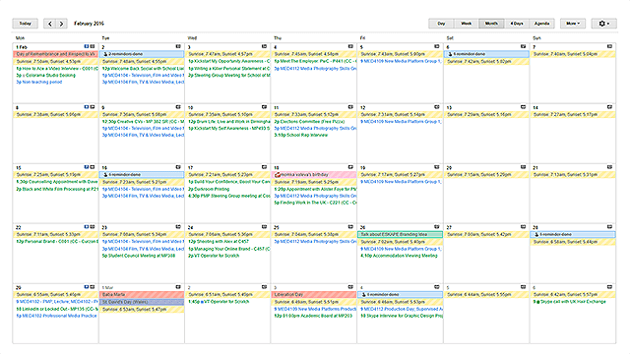Viewport: 630px width, 354px height.
Task: Open the Liberation Day event
Action: click(x=314, y=295)
